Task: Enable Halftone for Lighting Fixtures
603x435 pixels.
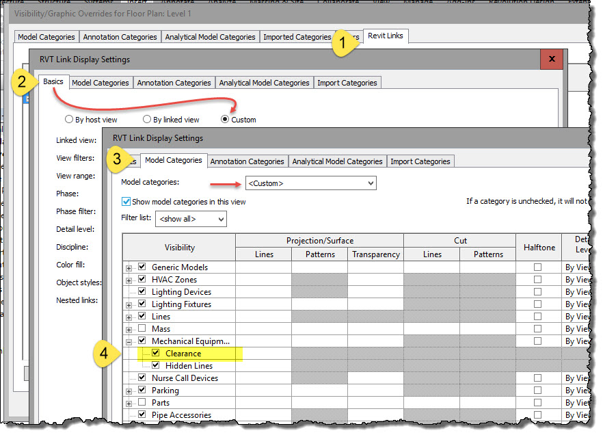Action: [537, 304]
